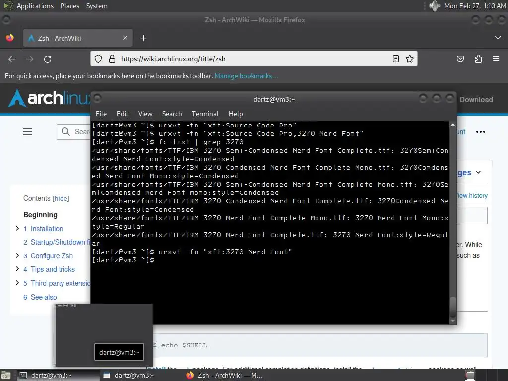Open terminal Help menu
This screenshot has width=508, height=381.
coord(236,114)
